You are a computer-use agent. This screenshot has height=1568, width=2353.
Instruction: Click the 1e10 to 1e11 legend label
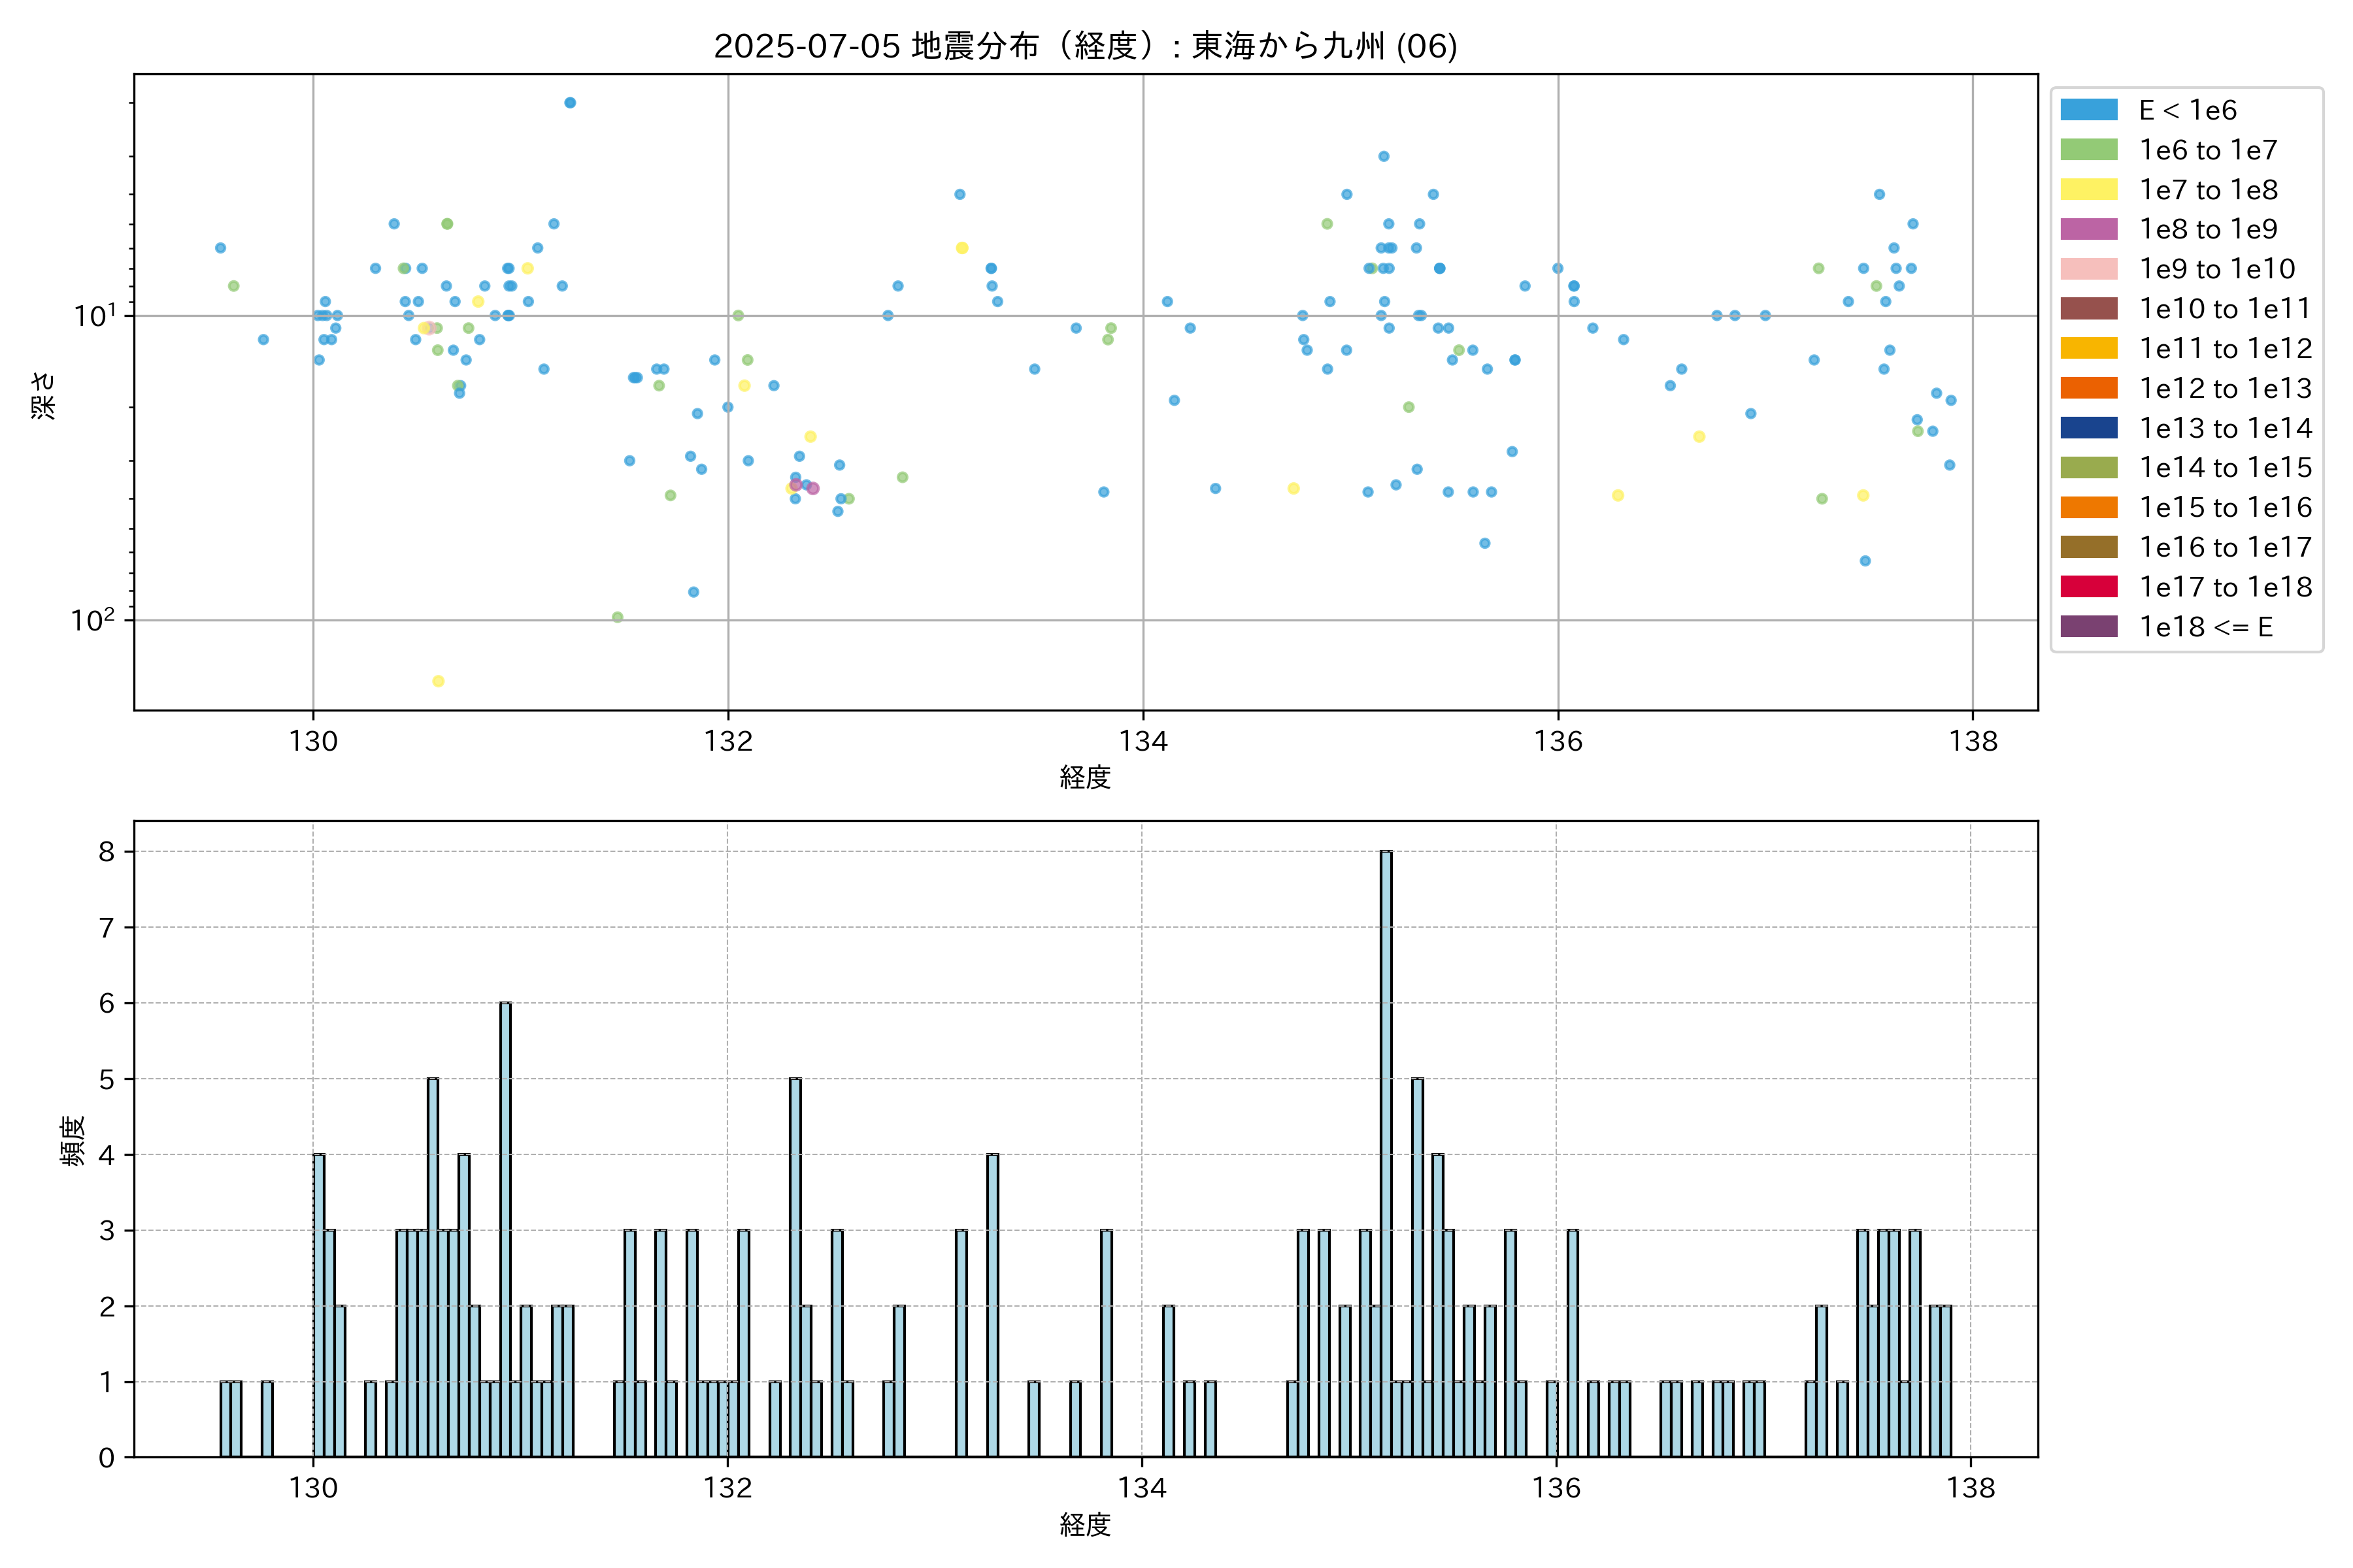click(x=2224, y=309)
